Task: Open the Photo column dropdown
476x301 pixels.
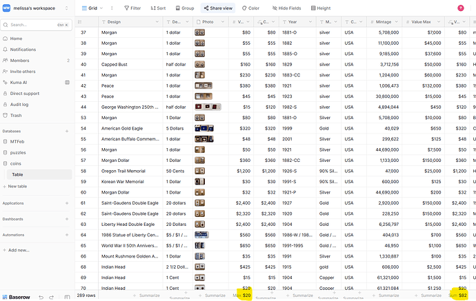Action: pyautogui.click(x=223, y=22)
